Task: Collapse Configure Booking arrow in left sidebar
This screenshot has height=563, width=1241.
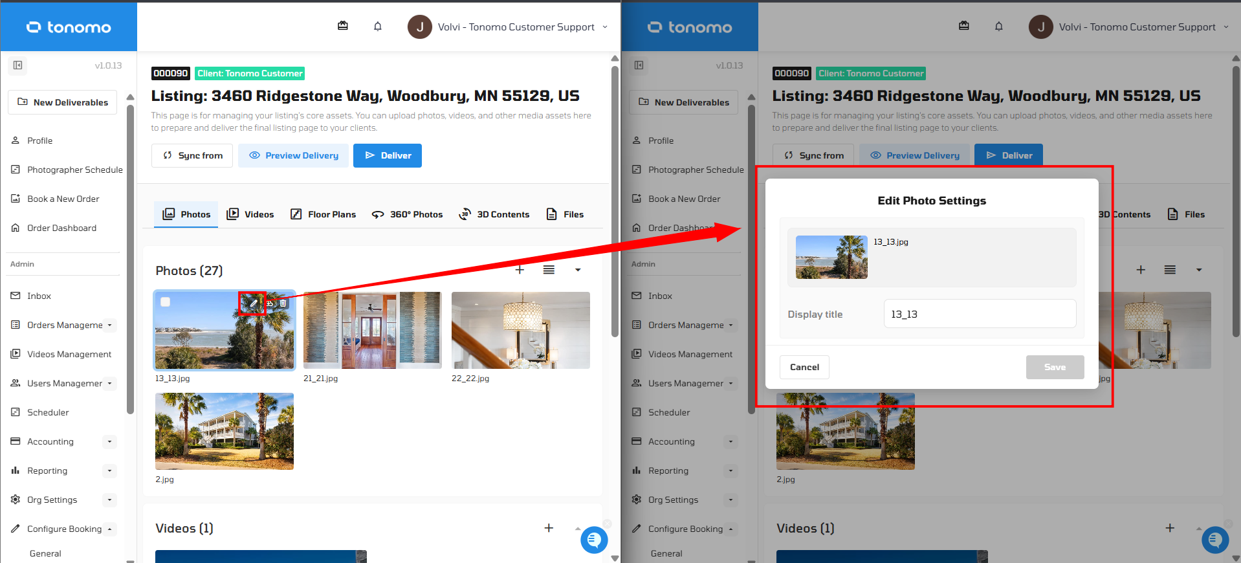Action: 109,529
